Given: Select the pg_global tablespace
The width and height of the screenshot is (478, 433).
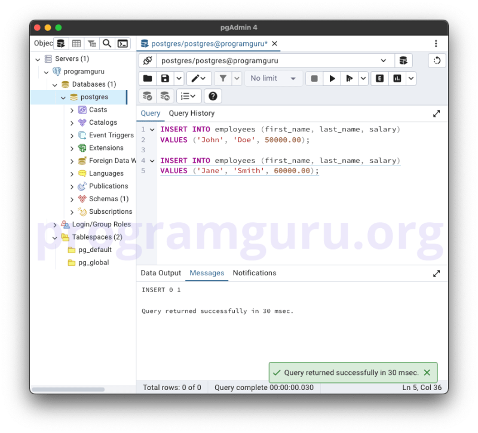Looking at the screenshot, I should point(93,263).
